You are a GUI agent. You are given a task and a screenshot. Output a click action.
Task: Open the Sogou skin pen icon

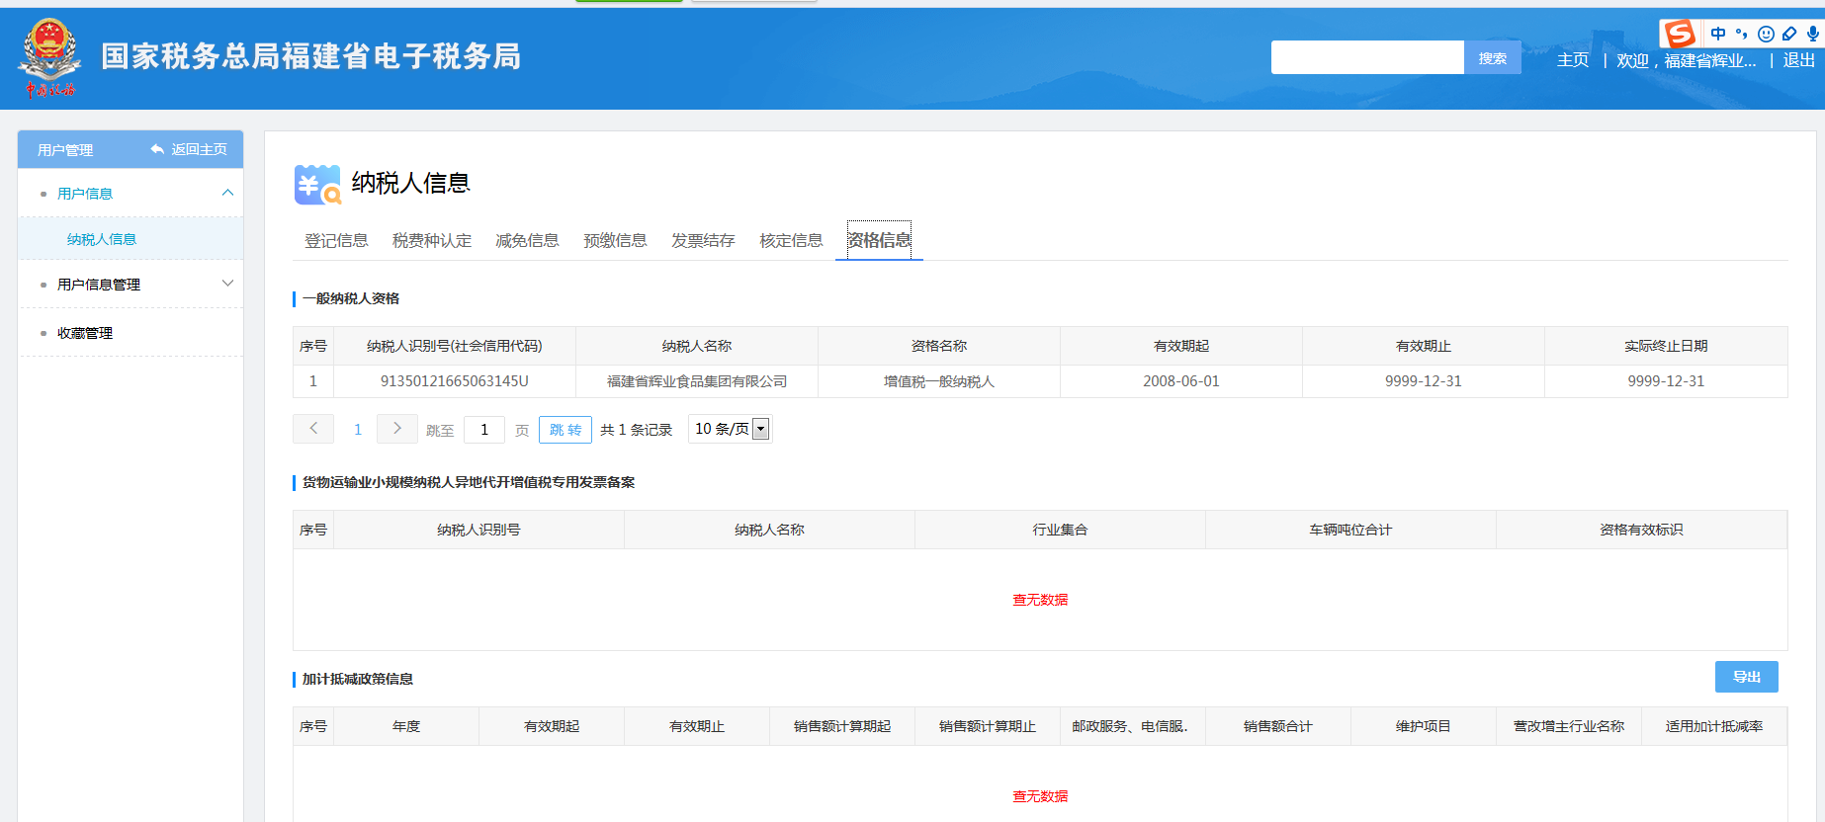[1789, 34]
